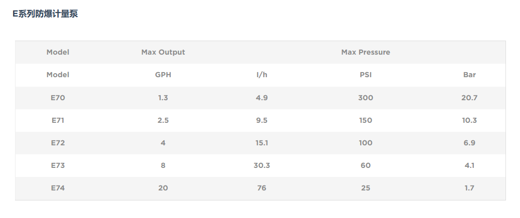The width and height of the screenshot is (520, 218).
Task: Select the E74 model cell
Action: (58, 188)
